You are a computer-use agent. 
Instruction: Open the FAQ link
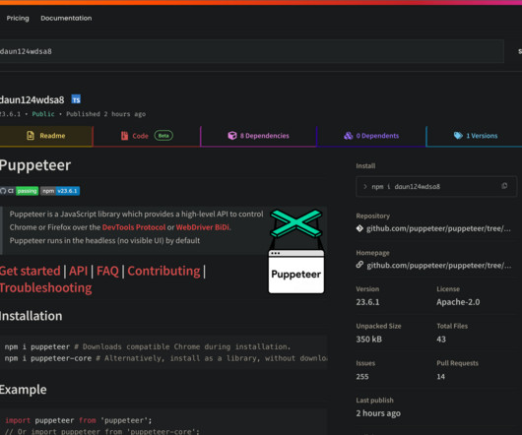tap(107, 271)
